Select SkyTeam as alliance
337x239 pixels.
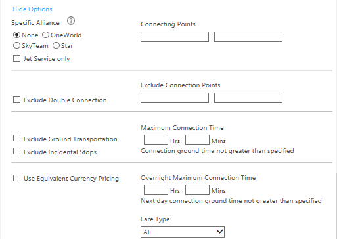click(x=16, y=45)
